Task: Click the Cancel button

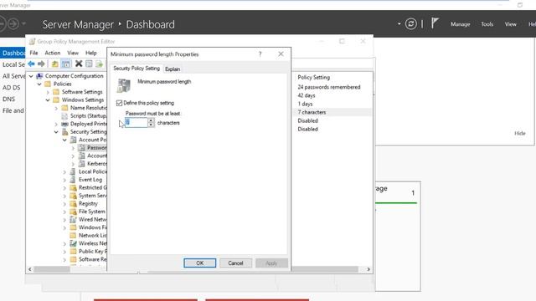Action: [x=235, y=263]
